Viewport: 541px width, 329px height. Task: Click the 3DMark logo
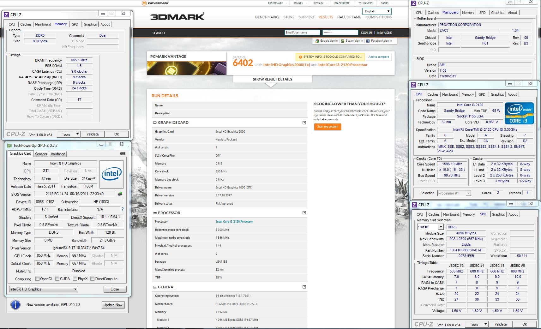(177, 16)
